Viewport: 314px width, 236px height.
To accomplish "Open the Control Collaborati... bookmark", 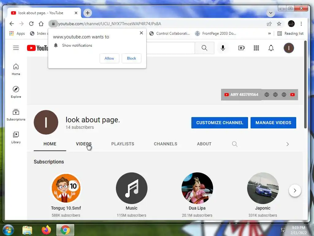I will click(170, 33).
